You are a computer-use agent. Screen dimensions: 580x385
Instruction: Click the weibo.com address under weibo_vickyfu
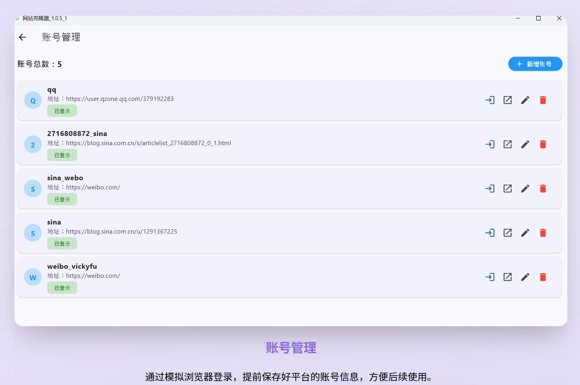84,276
